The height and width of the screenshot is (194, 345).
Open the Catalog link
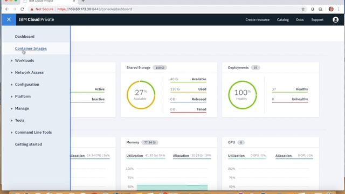(282, 19)
